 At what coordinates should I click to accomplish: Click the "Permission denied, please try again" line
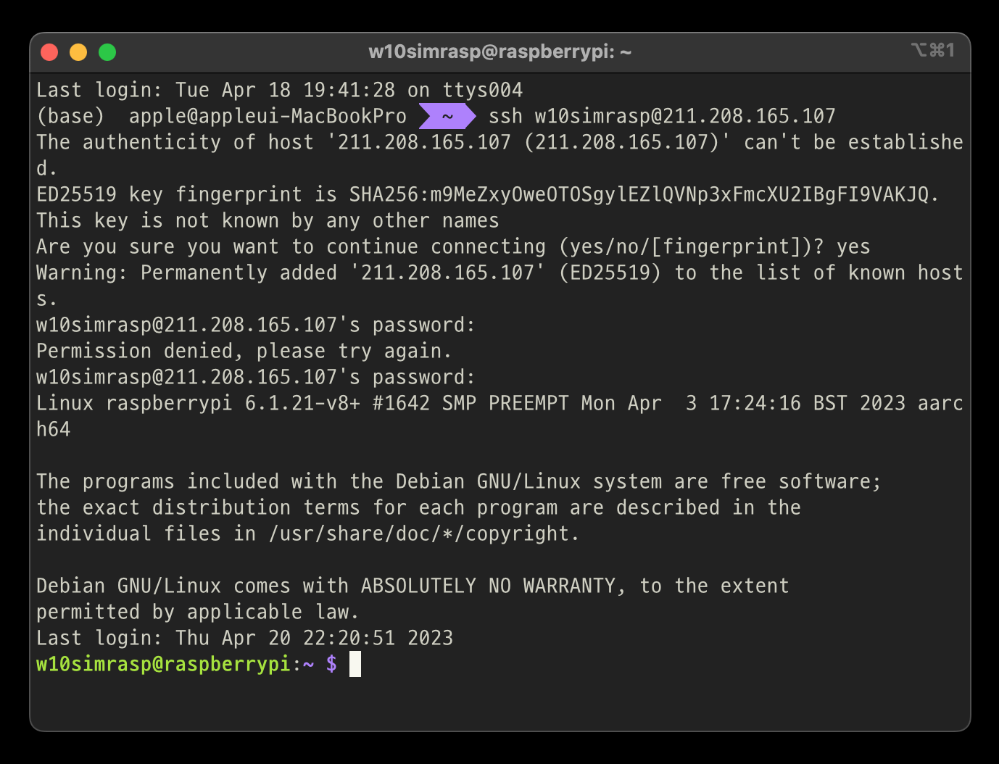(244, 351)
